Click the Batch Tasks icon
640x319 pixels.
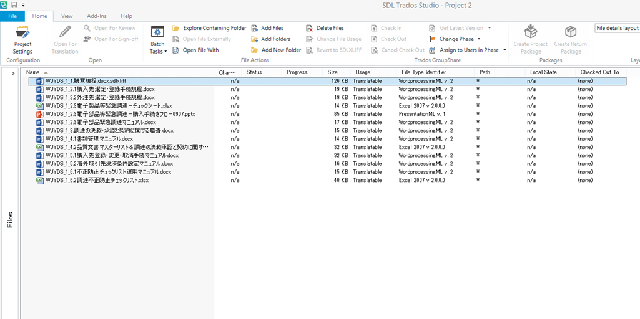click(x=157, y=33)
